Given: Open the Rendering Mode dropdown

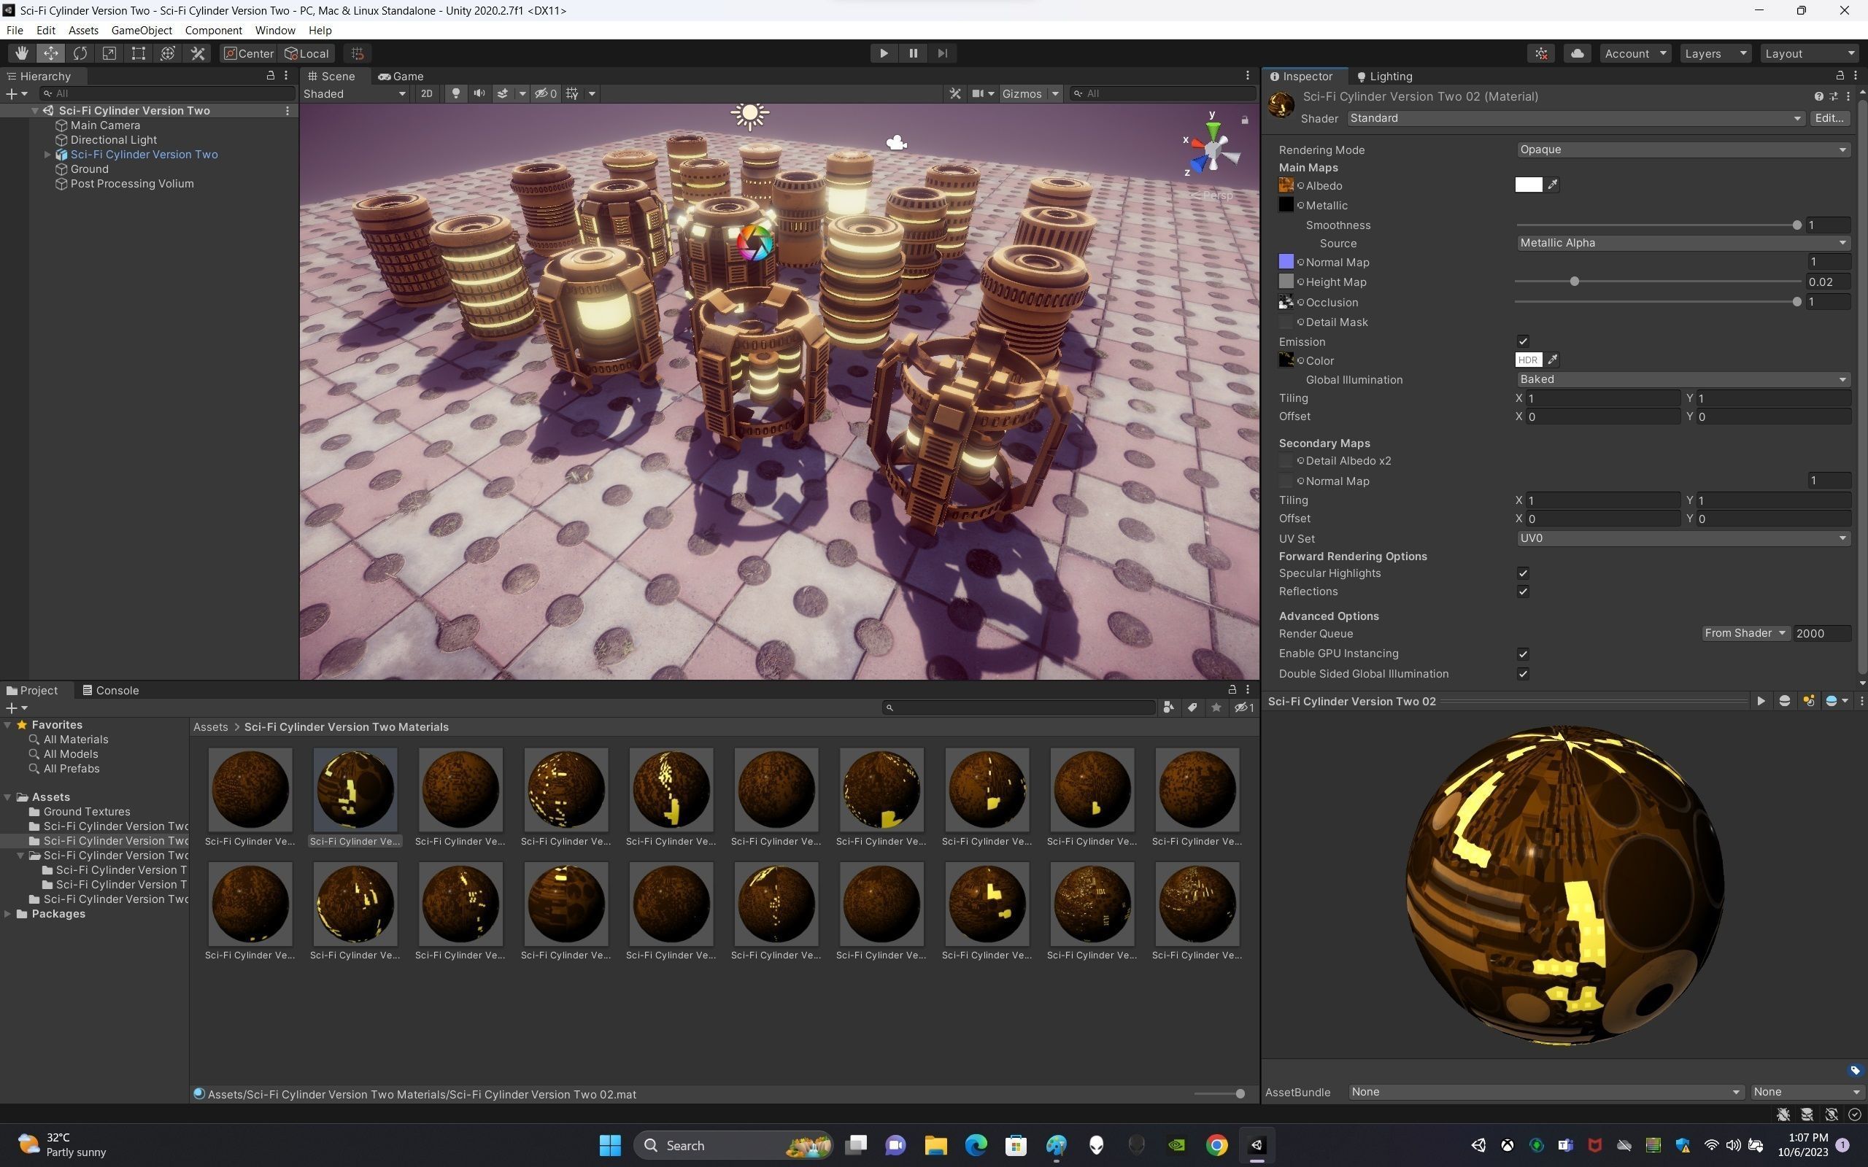Looking at the screenshot, I should click(1683, 150).
